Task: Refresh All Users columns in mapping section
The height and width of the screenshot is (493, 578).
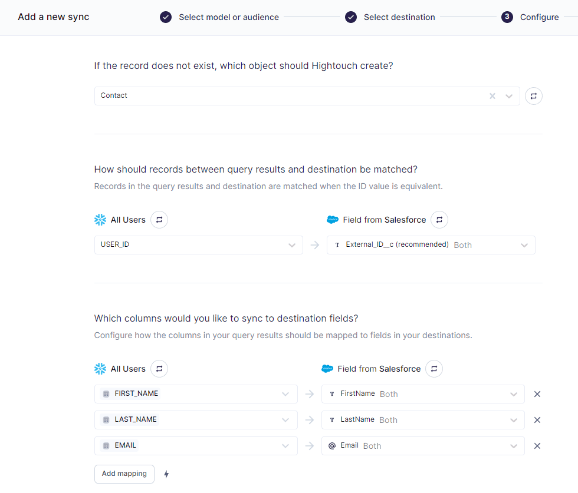Action: pos(159,369)
